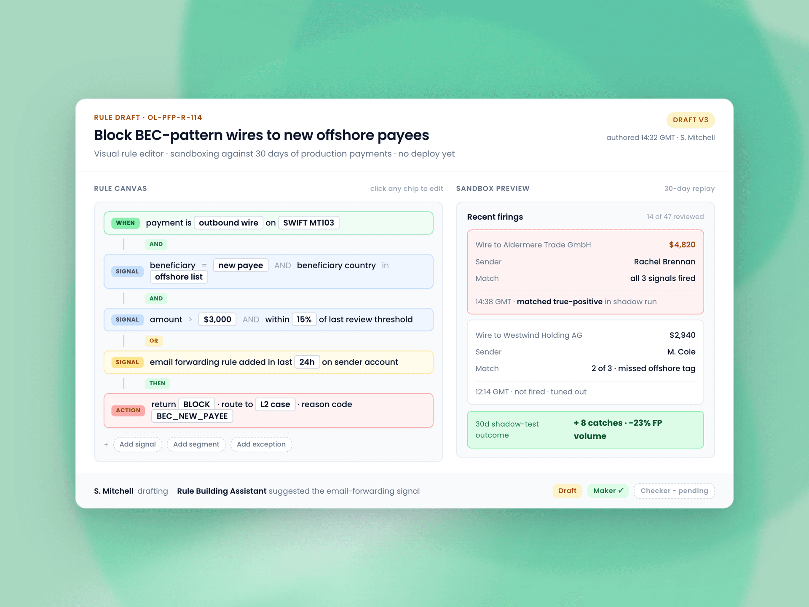This screenshot has width=809, height=607.
Task: Click sender 'M. Cole'
Action: [x=681, y=352]
